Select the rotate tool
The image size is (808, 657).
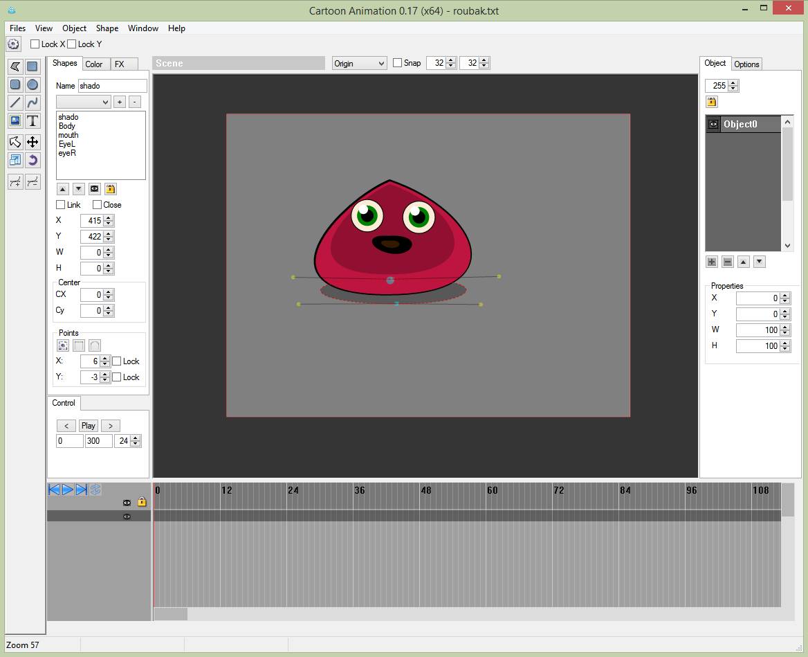(33, 160)
